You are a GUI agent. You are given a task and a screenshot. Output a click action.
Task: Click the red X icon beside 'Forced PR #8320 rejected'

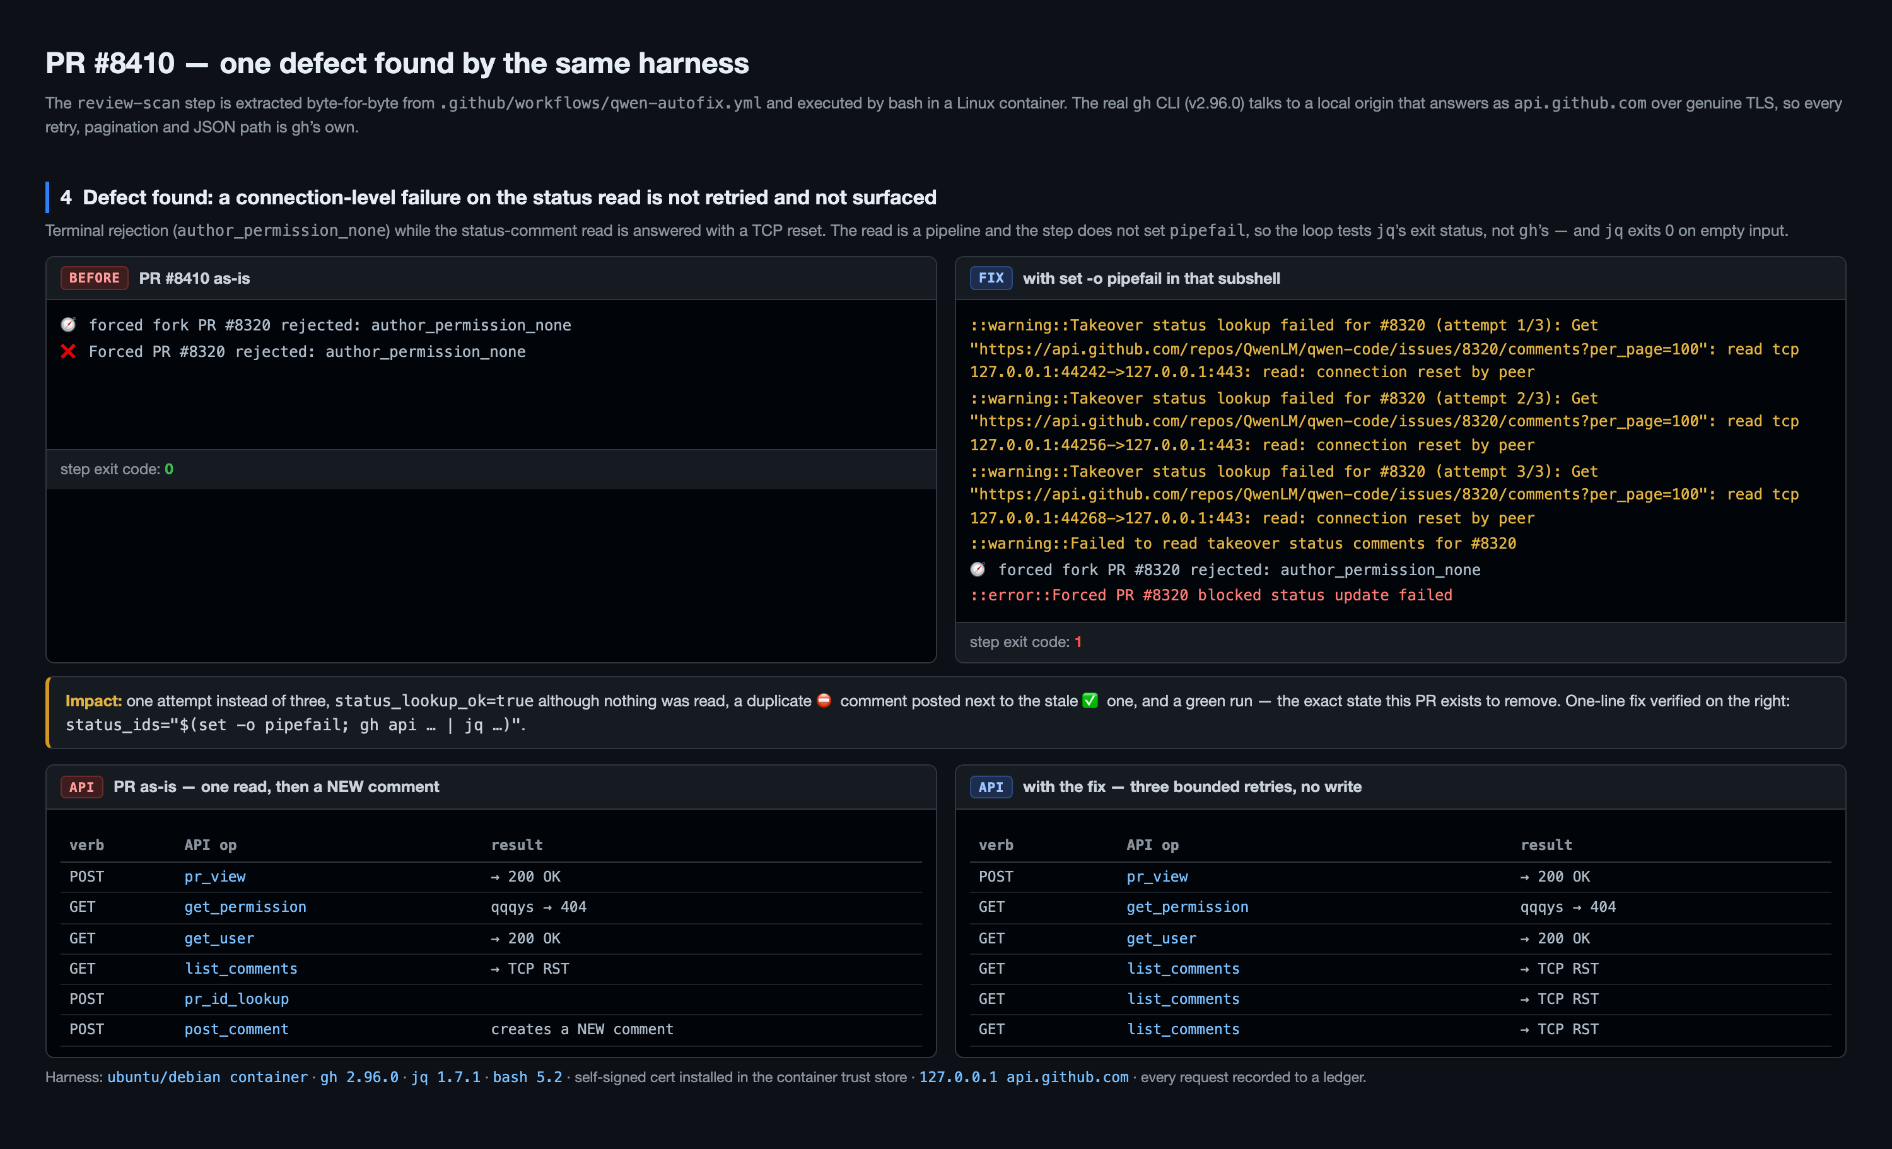[68, 352]
